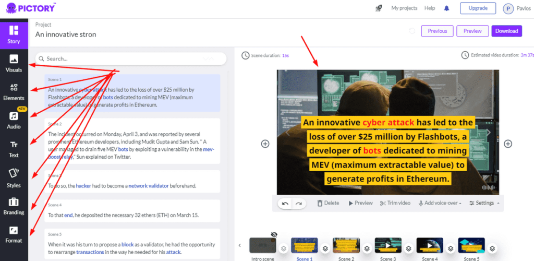Select Scene 5 thumbnail in timeline
The image size is (534, 261).
(471, 245)
